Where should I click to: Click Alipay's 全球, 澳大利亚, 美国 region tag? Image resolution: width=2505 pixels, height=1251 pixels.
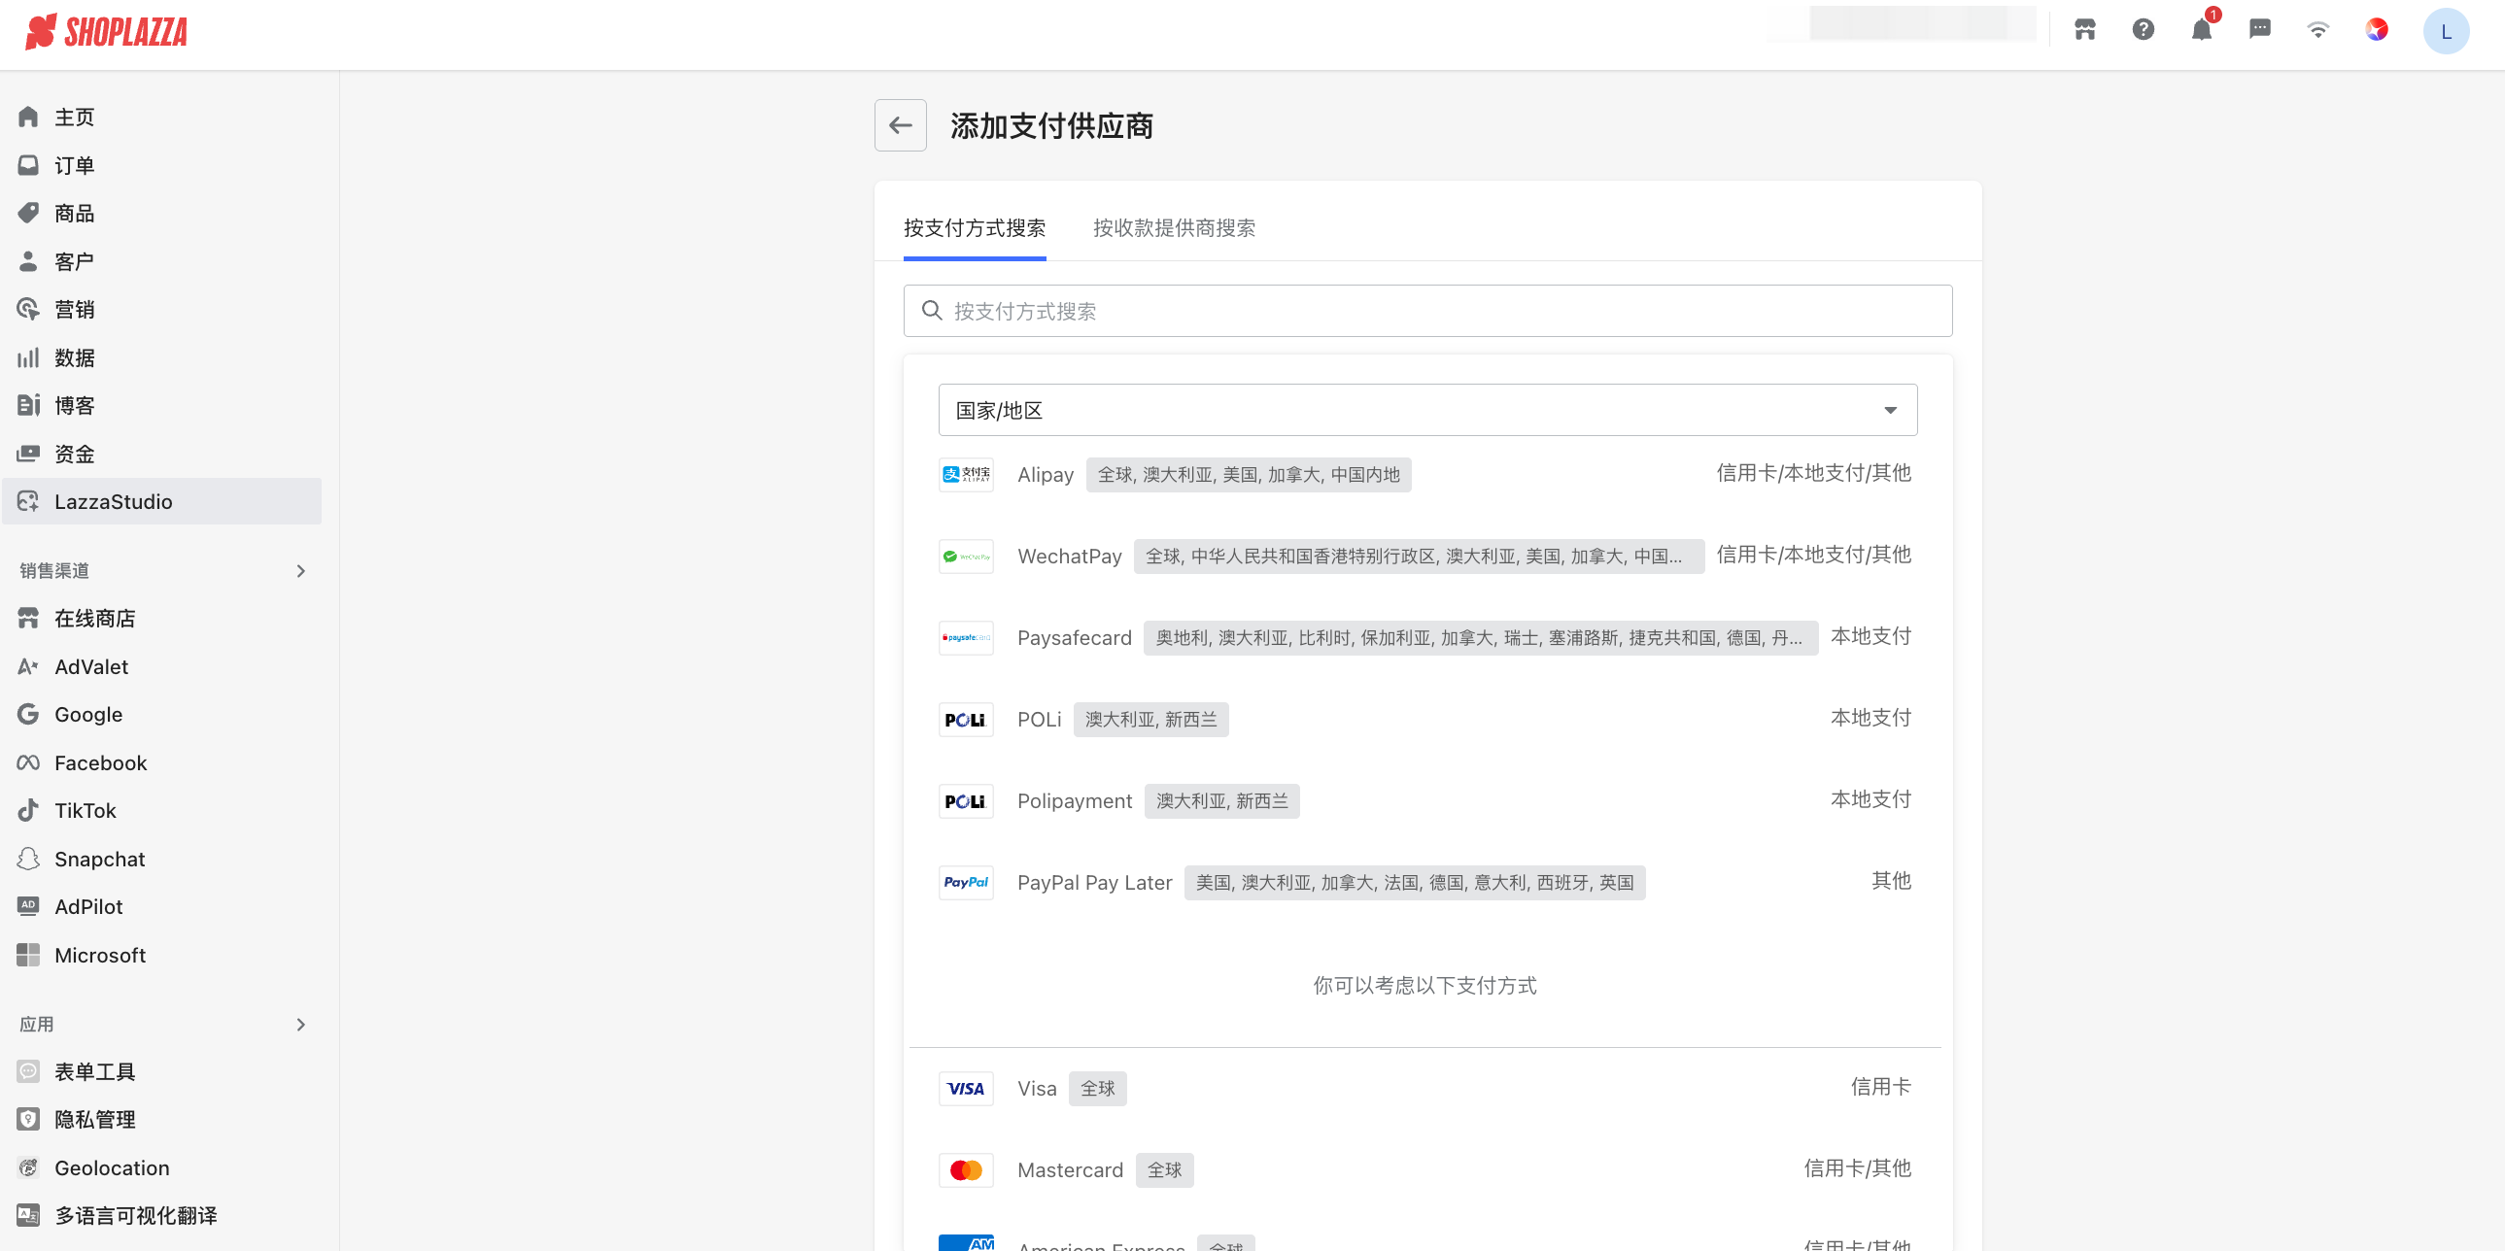pyautogui.click(x=1249, y=474)
